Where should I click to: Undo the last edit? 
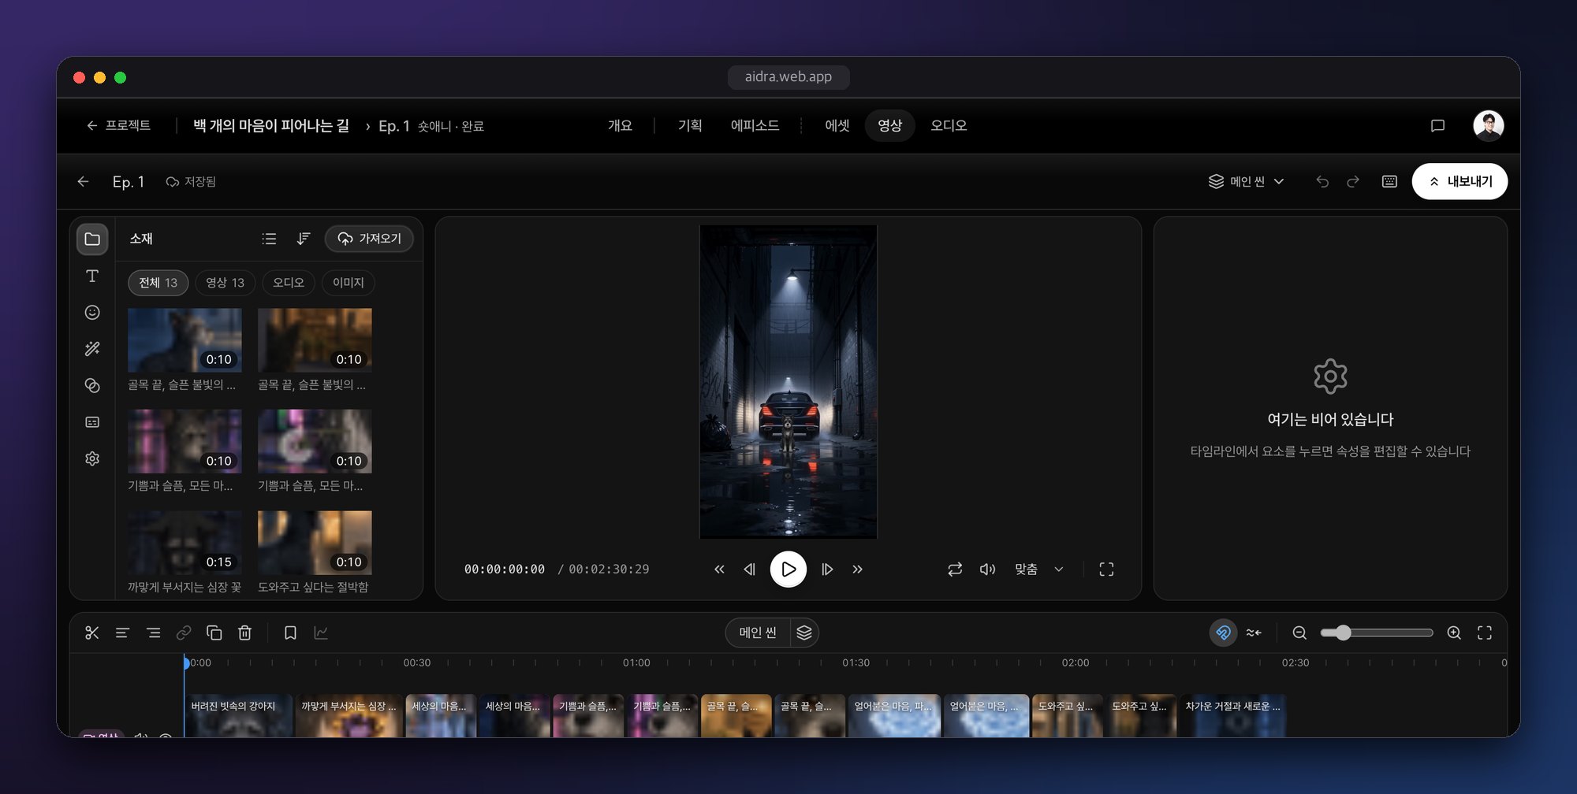tap(1322, 182)
